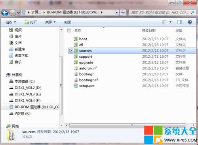Click the 打开 toolbar button

[30, 22]
